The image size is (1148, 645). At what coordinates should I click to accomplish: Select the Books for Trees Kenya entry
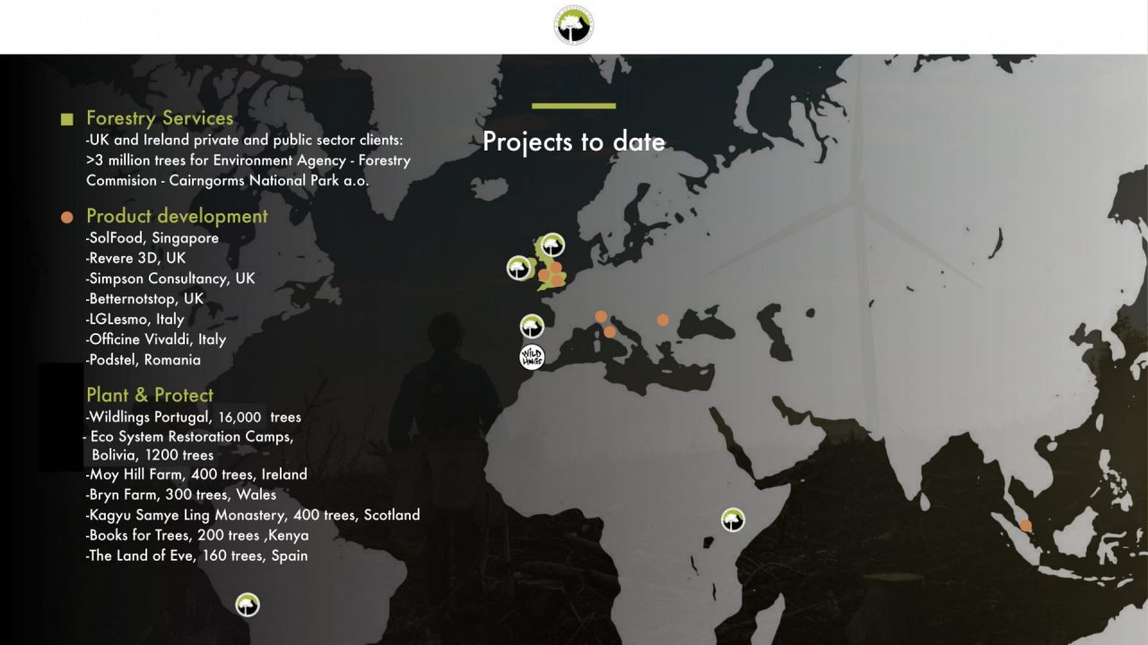click(197, 536)
